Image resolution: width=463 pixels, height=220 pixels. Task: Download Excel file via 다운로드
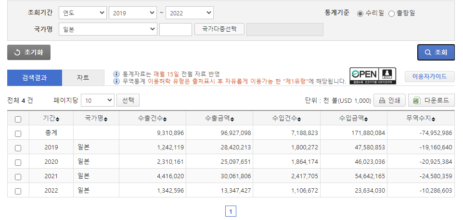pos(431,100)
